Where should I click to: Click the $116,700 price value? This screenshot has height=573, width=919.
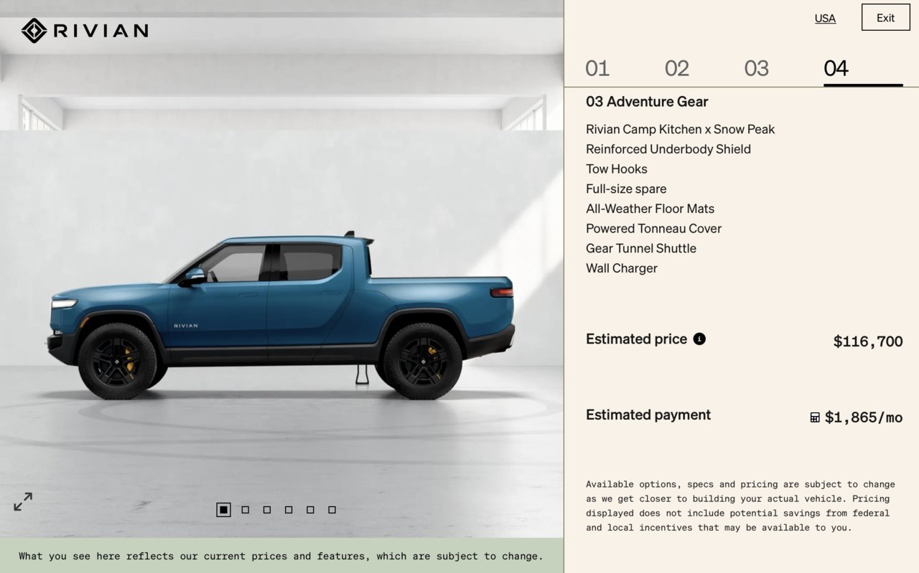coord(868,341)
